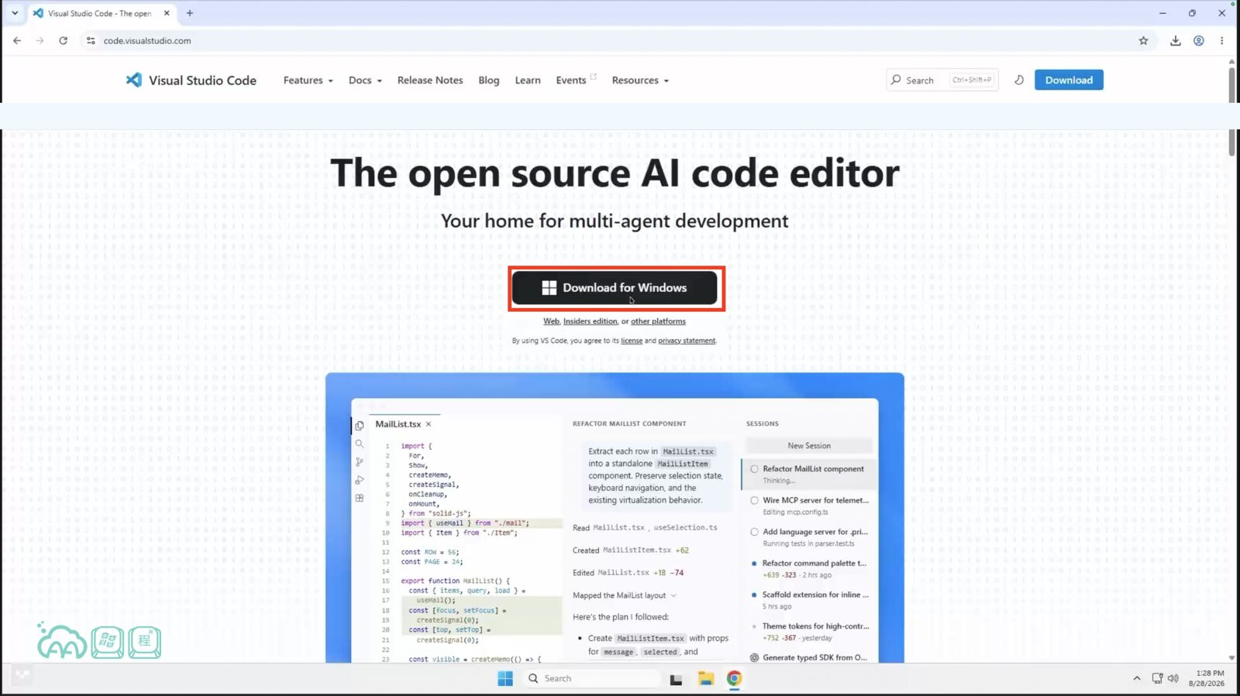Select Generate typed SDK session
This screenshot has width=1240, height=696.
809,657
